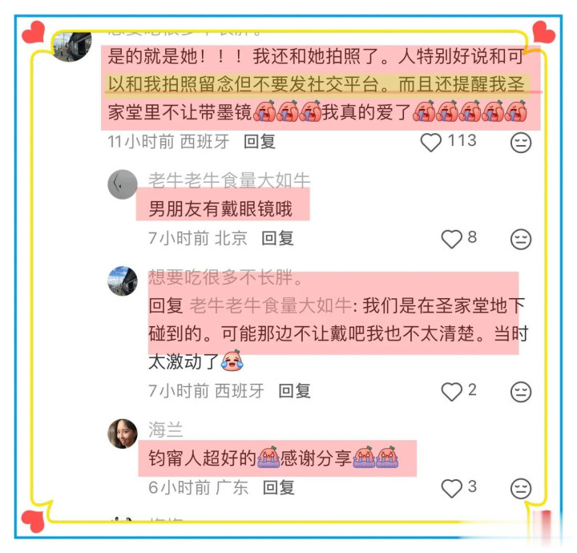Like the reply with 2 likes
Screen dimensions: 577x553
[x=451, y=391]
